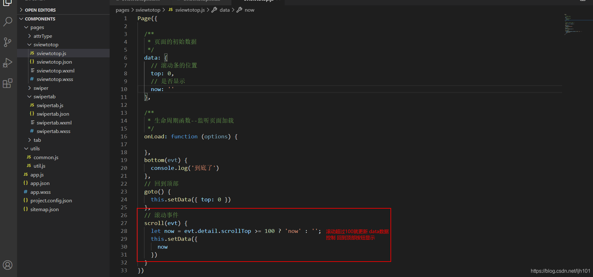593x277 pixels.
Task: Click the word 'function' on line 16
Action: point(184,136)
